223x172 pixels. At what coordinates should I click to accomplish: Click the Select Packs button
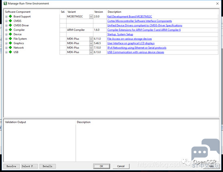point(29,166)
